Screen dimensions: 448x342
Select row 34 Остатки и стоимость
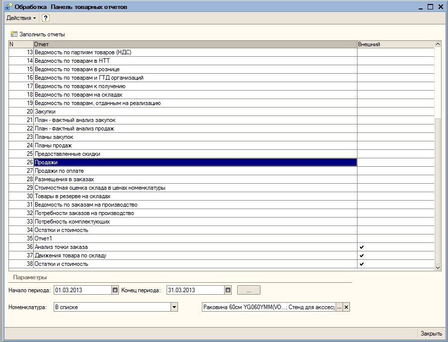(195, 230)
